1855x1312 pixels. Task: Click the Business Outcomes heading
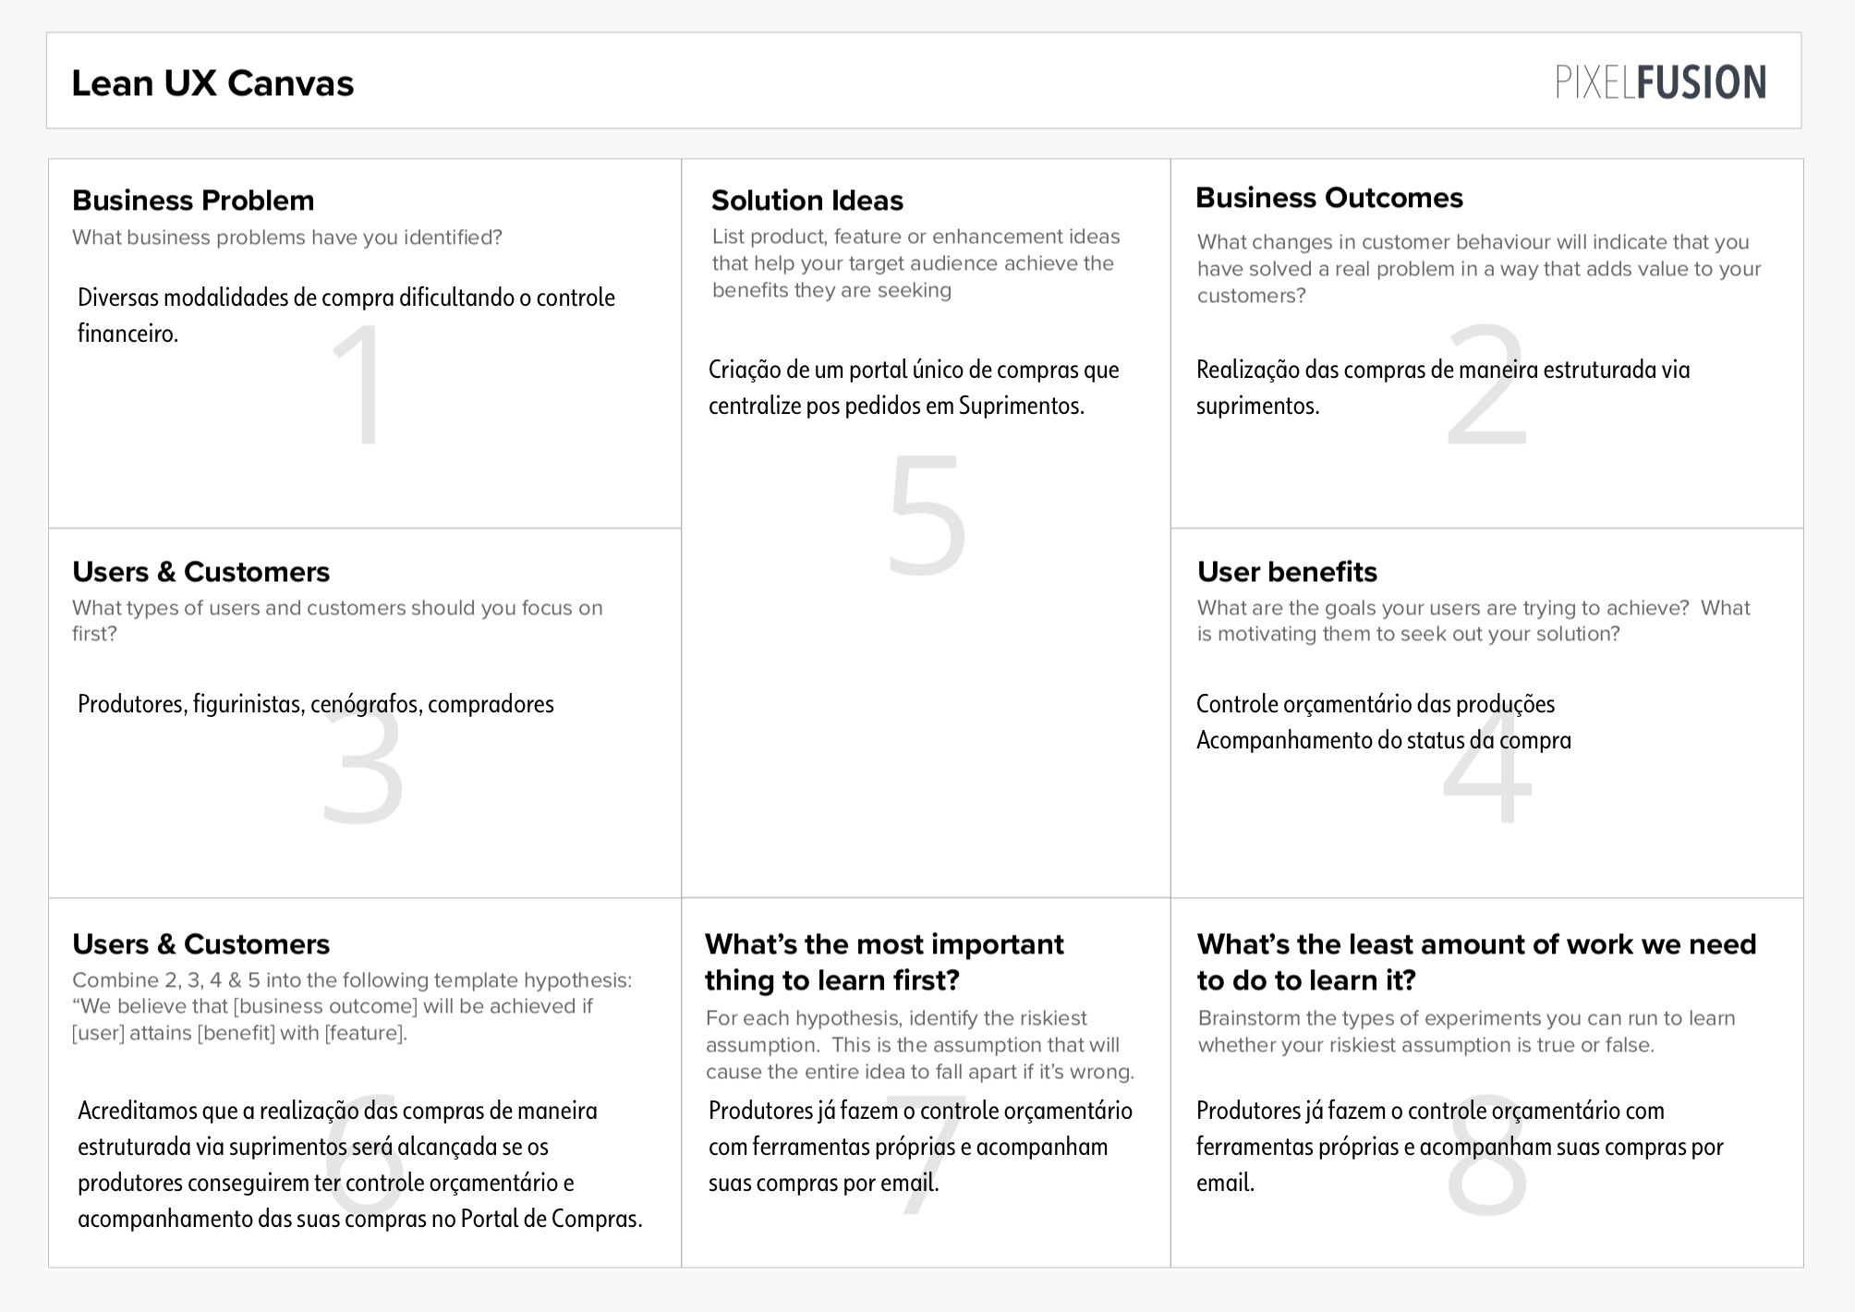pyautogui.click(x=1329, y=198)
